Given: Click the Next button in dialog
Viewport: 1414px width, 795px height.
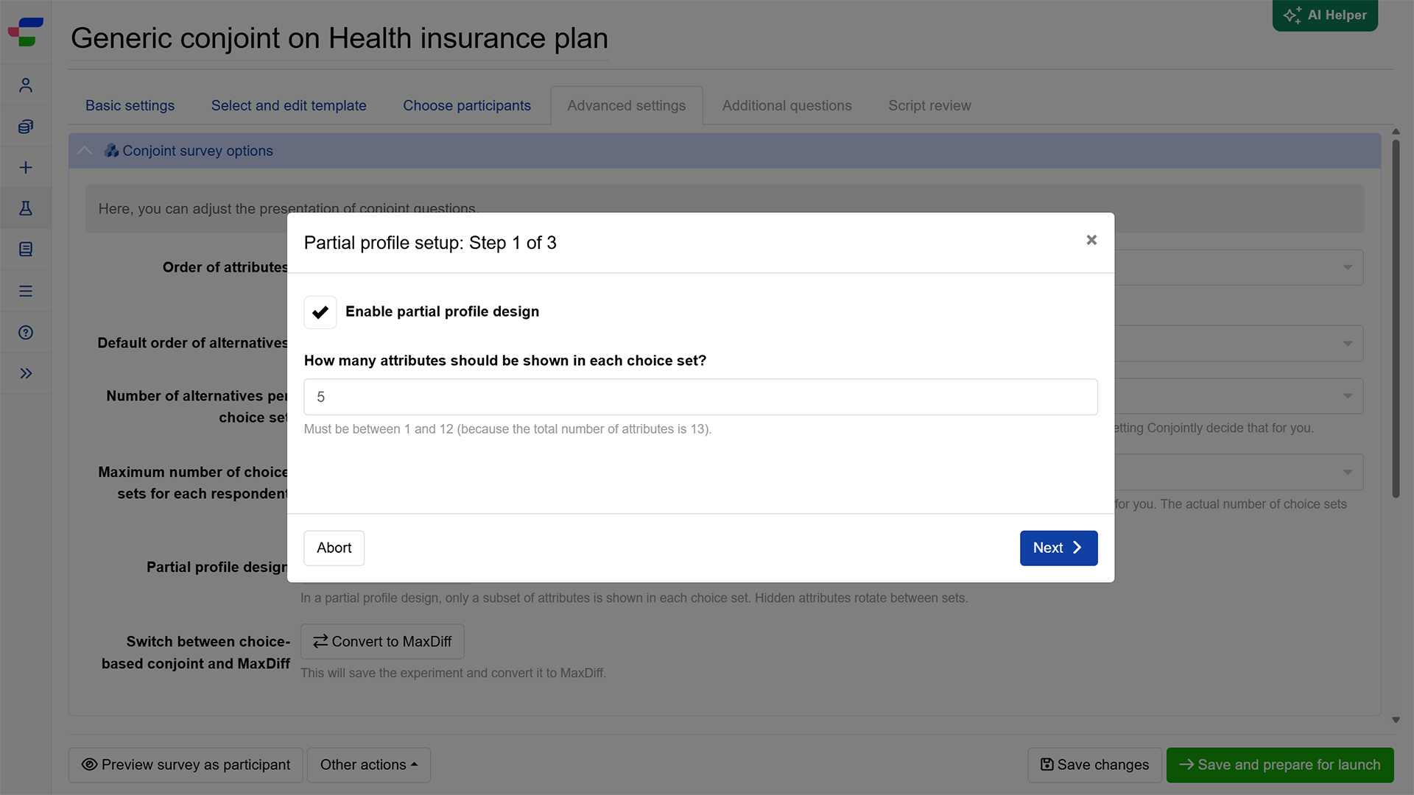Looking at the screenshot, I should pyautogui.click(x=1058, y=548).
